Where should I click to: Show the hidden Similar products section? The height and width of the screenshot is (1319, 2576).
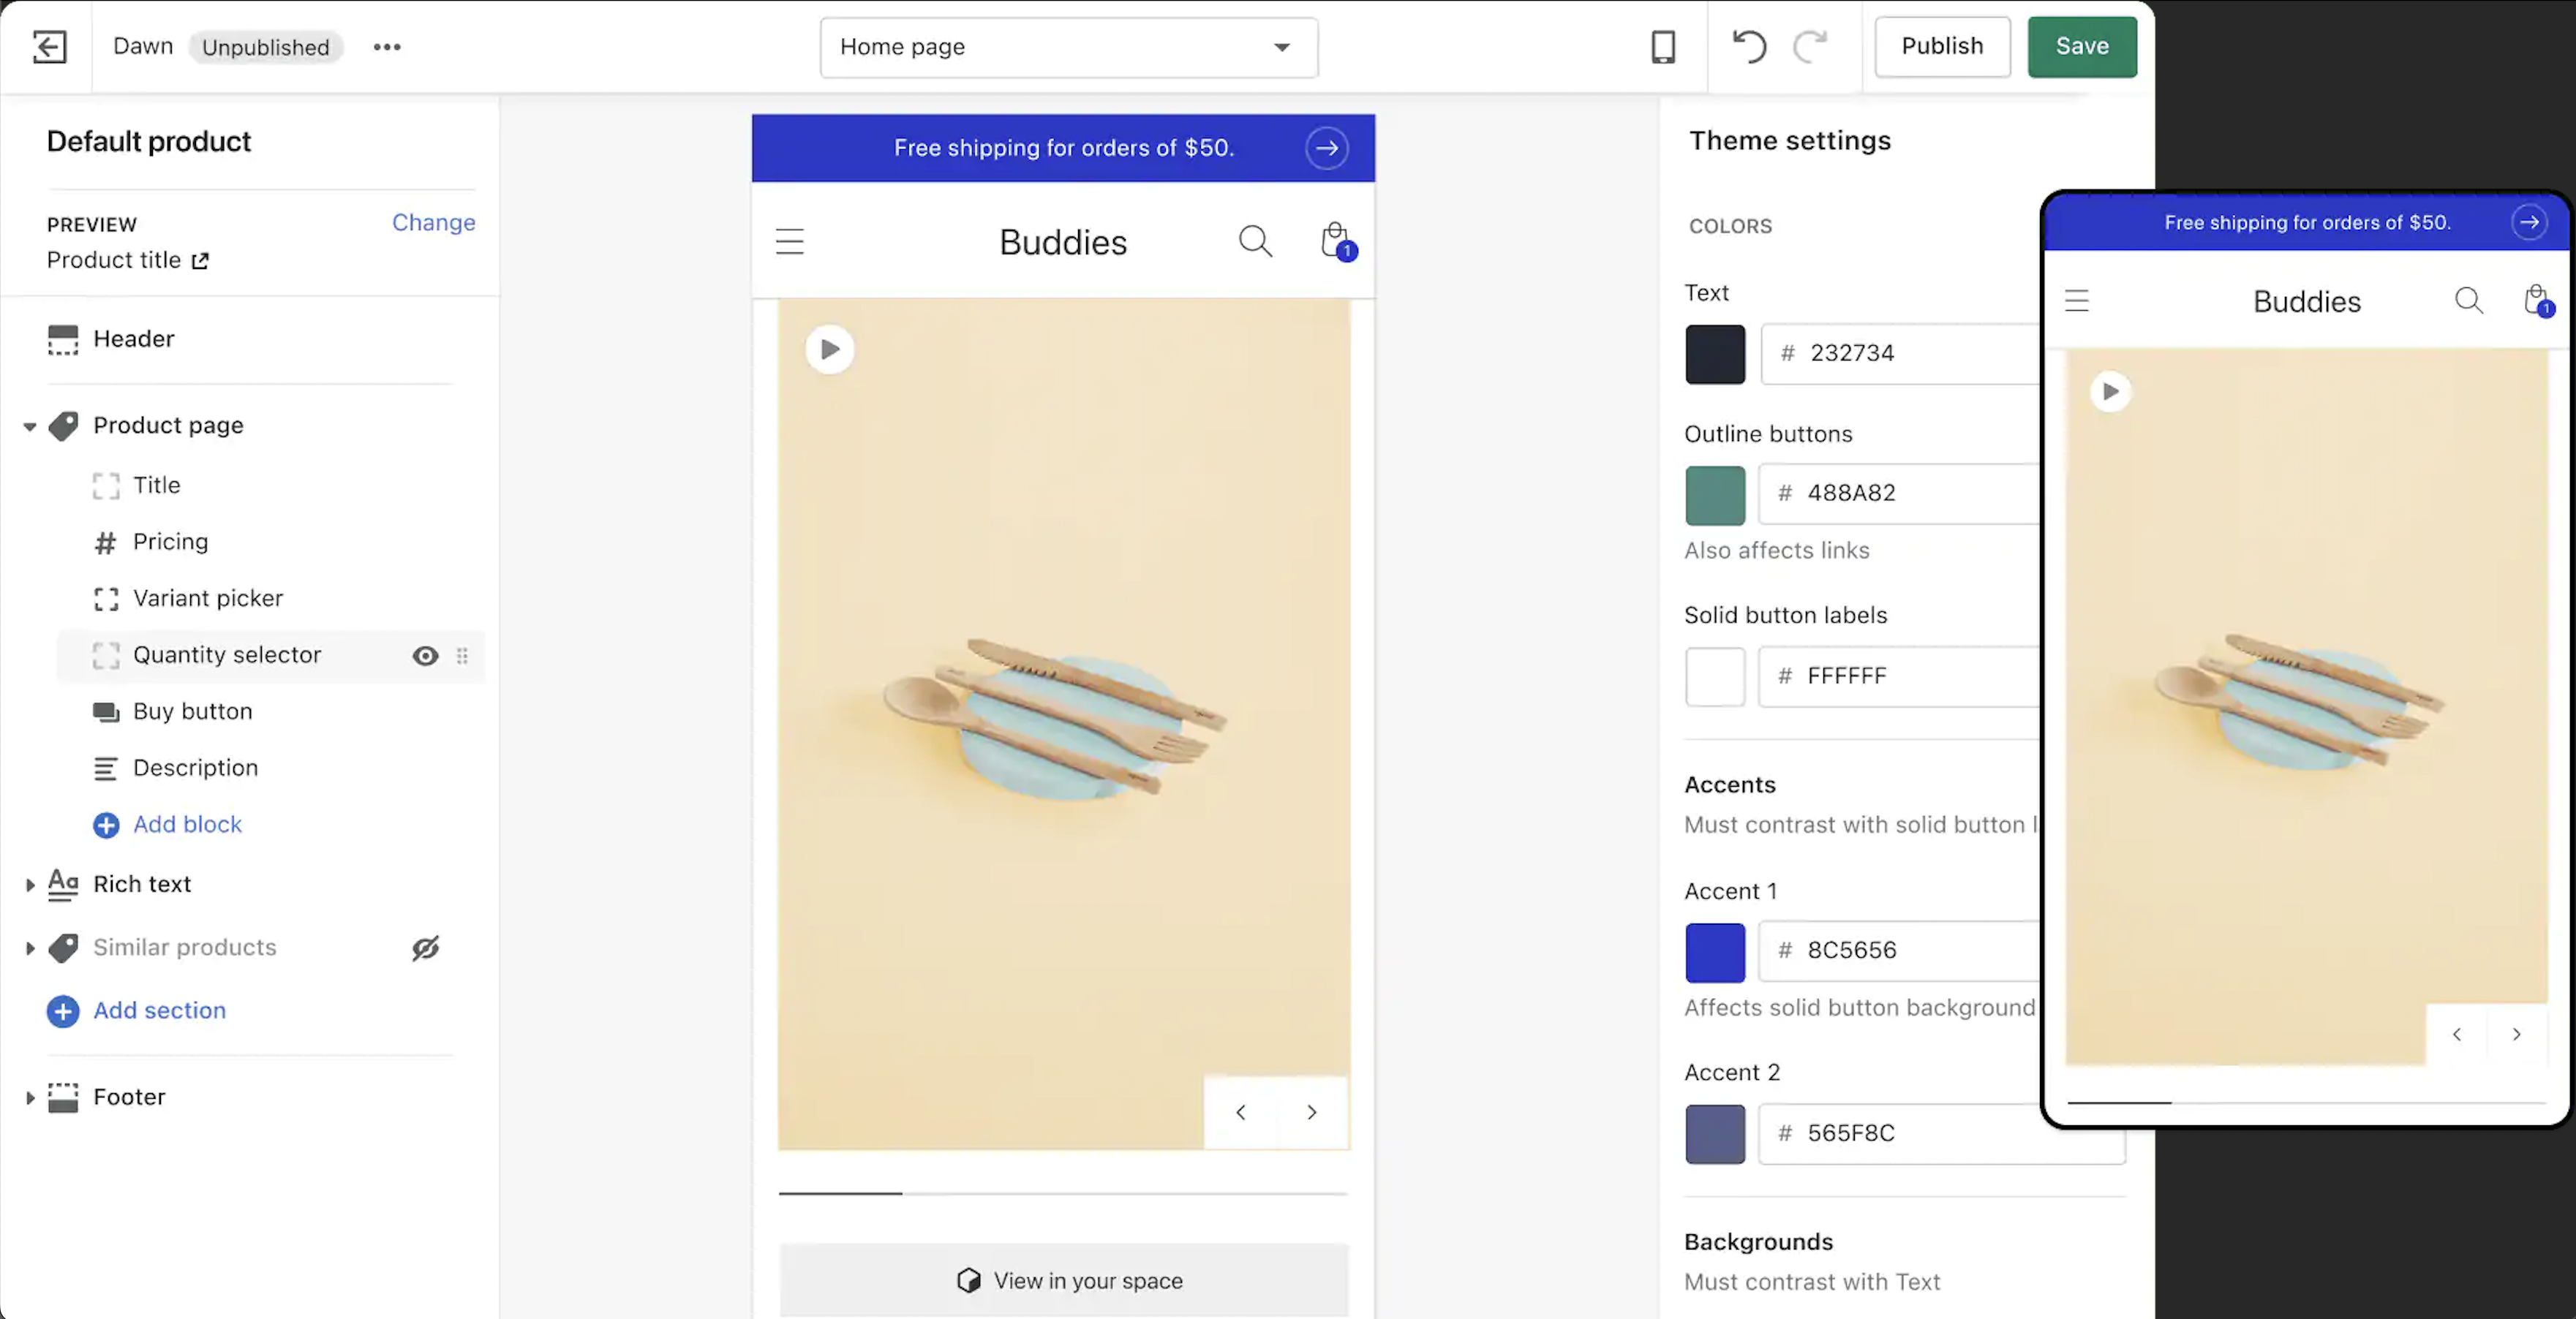[425, 948]
